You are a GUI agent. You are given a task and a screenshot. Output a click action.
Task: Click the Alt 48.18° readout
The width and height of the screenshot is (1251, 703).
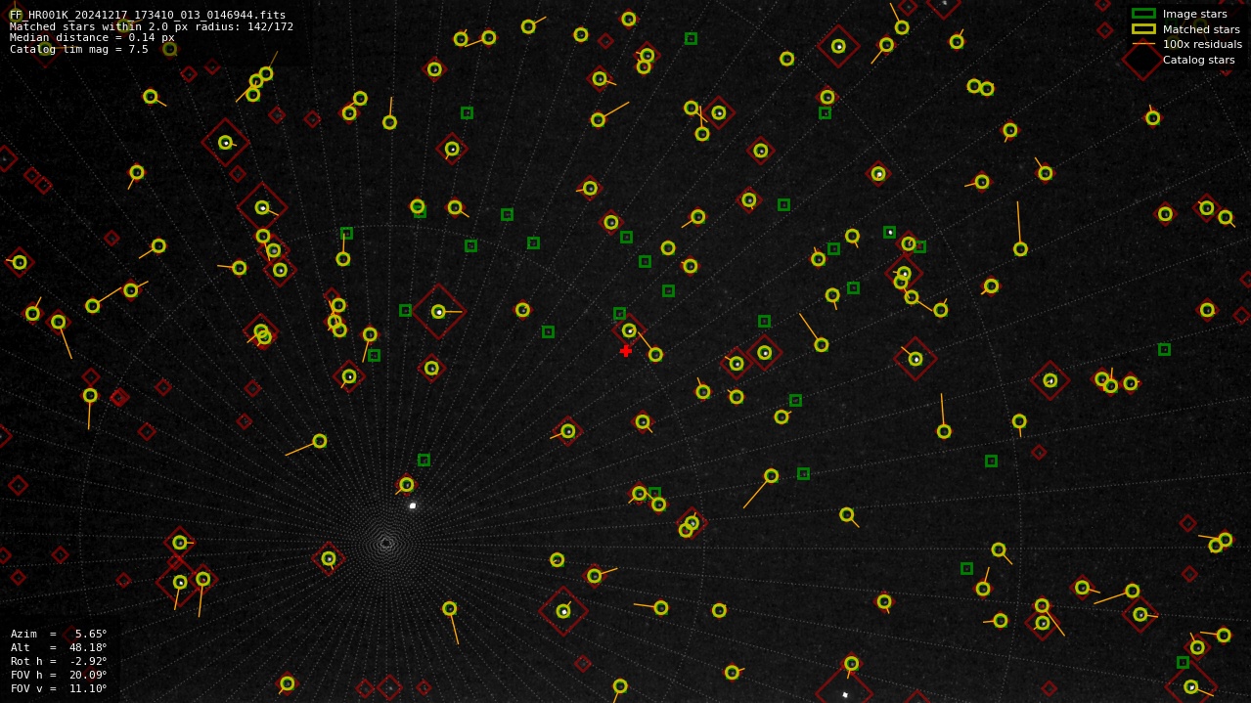[59, 647]
